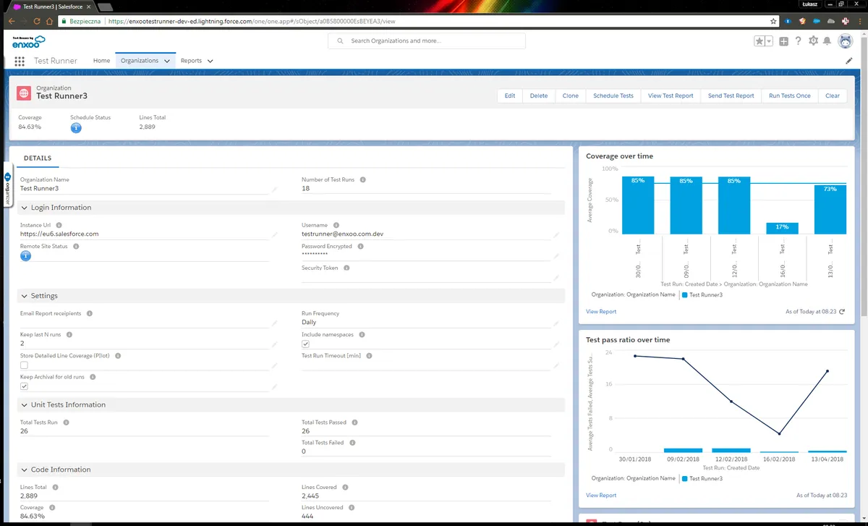Open the user profile avatar menu

[x=846, y=41]
